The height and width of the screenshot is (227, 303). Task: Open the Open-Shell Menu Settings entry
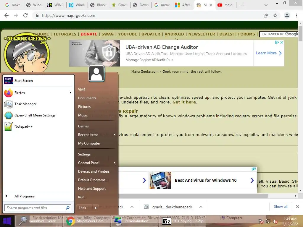coord(38,115)
